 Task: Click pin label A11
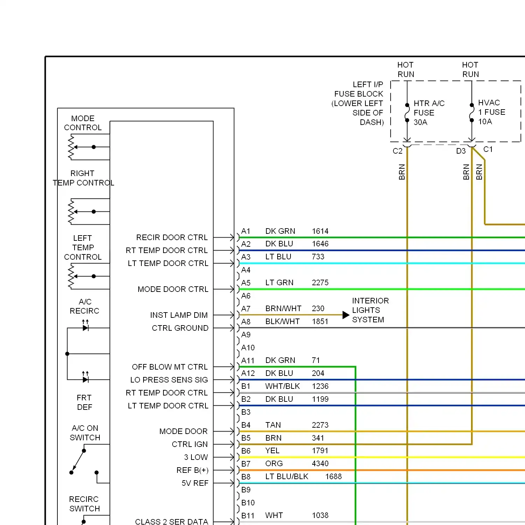click(248, 360)
